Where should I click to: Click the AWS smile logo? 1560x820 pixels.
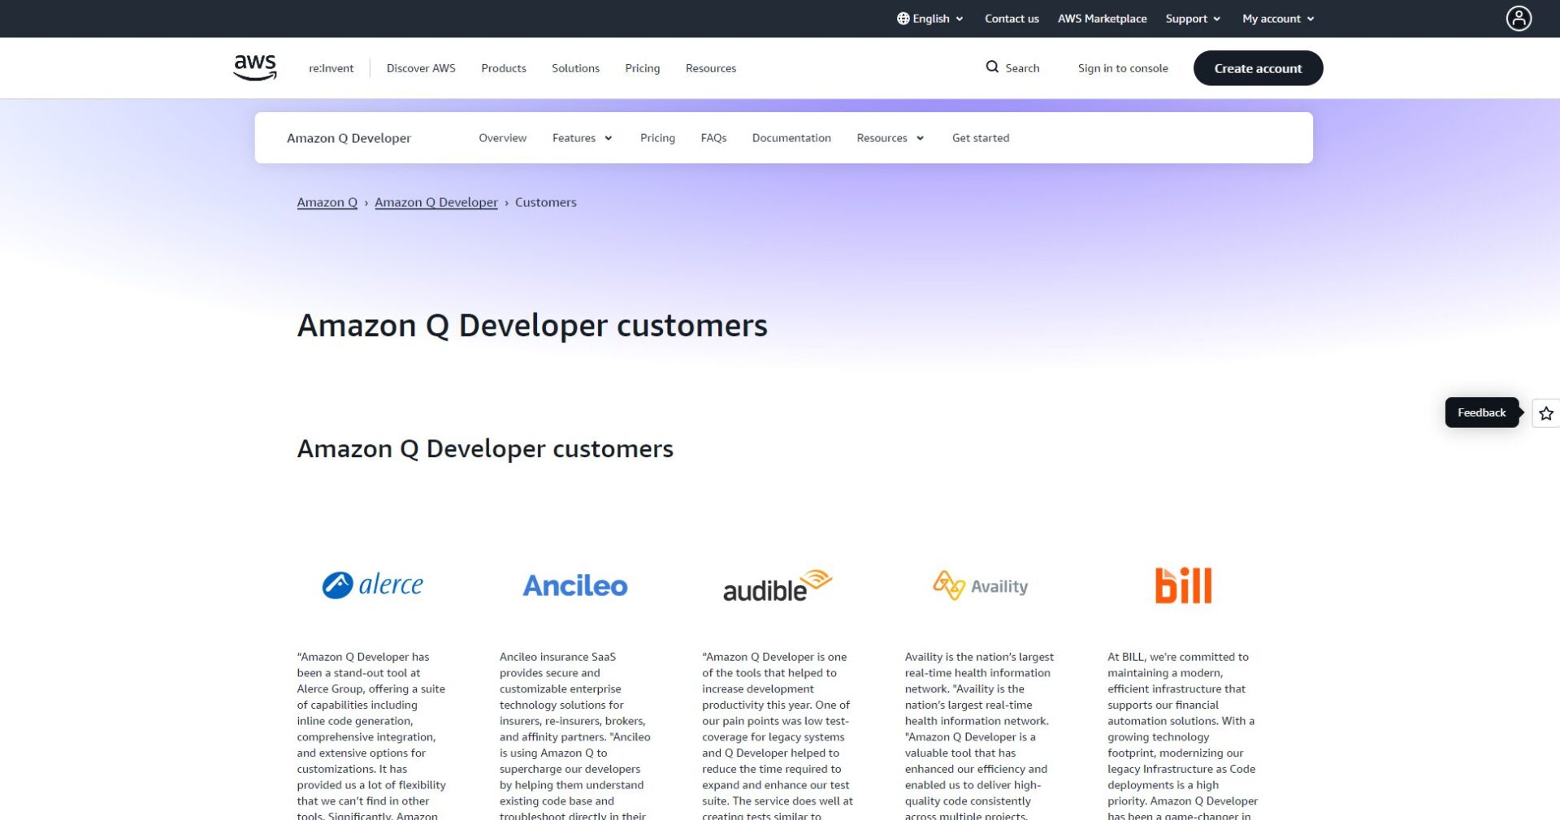(253, 67)
